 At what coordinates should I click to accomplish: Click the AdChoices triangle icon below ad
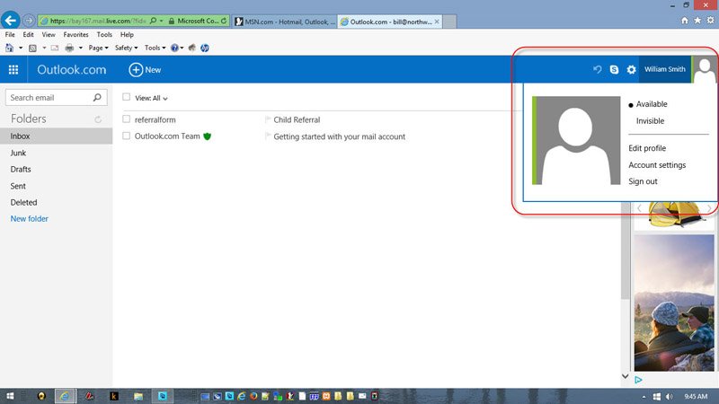pyautogui.click(x=638, y=380)
